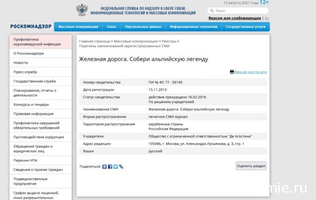Click registration date 15.11.2013
The image size is (316, 200).
point(158,90)
